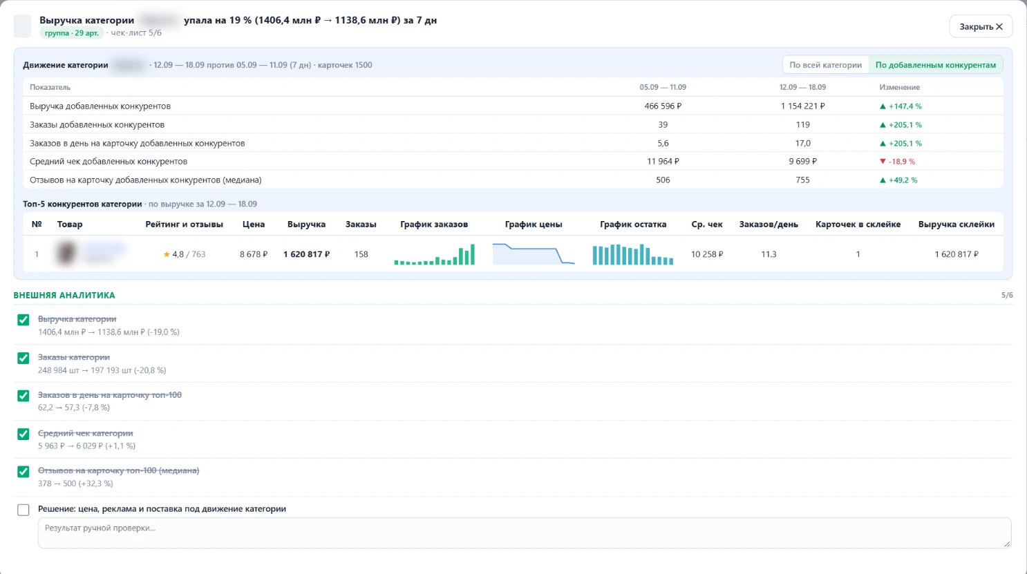
Task: Click the green up arrow beside +147,4 %
Action: [x=883, y=106]
